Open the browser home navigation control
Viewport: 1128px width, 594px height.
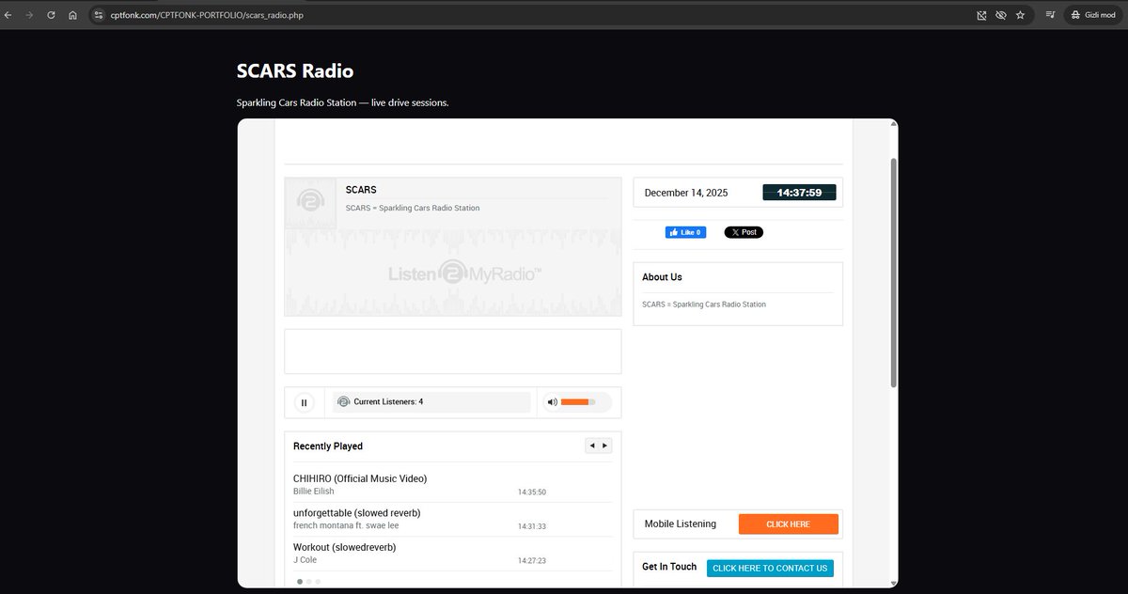click(x=72, y=15)
